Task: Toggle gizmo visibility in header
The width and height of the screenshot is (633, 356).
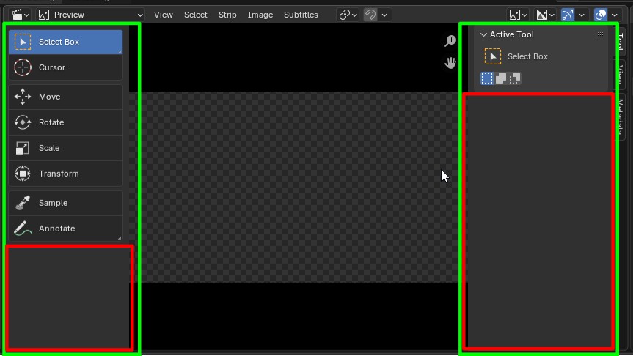Action: (567, 15)
